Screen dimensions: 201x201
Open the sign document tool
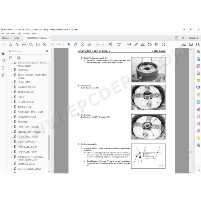[143, 44]
